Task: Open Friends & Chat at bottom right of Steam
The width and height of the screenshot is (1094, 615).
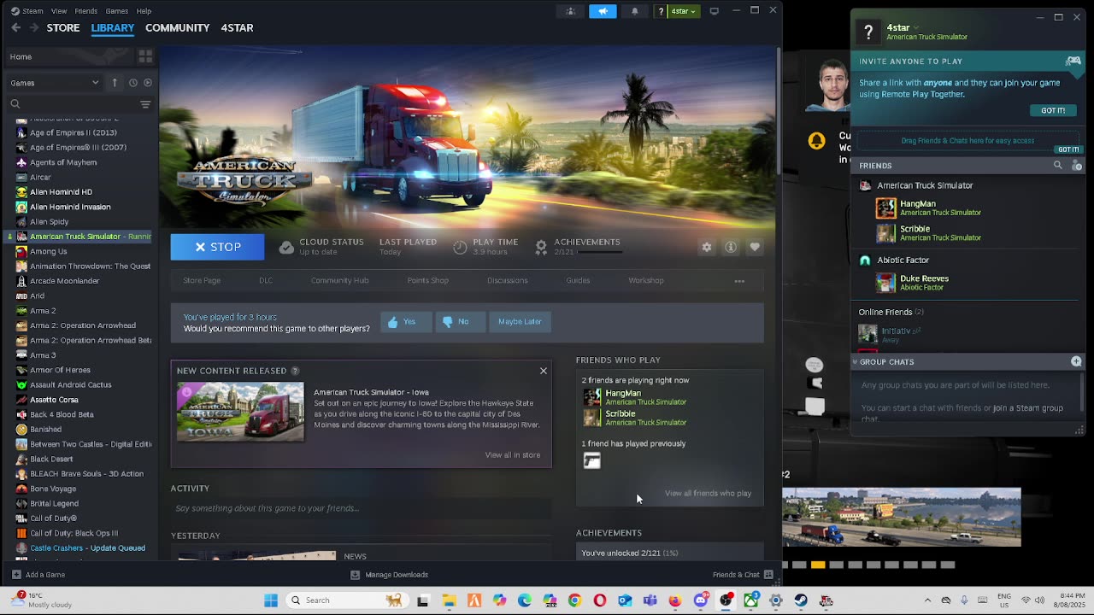Action: tap(742, 575)
